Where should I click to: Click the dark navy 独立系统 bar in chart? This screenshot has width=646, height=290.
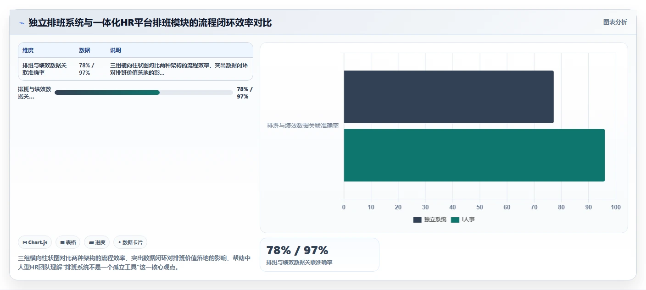[x=448, y=97]
